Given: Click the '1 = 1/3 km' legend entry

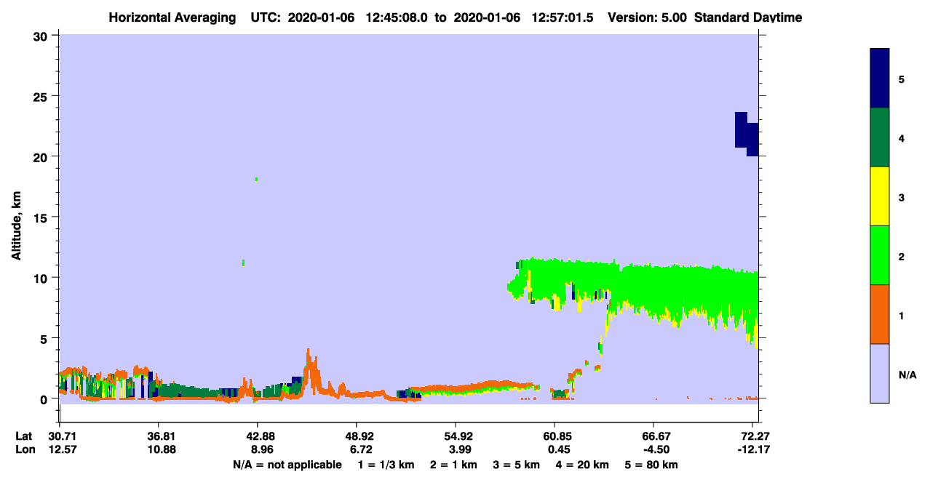Looking at the screenshot, I should [x=386, y=465].
